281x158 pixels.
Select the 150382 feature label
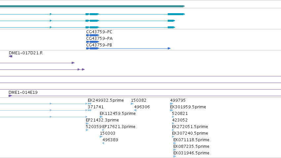[x=139, y=100]
